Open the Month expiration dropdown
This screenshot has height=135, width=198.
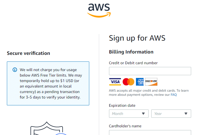(126, 114)
